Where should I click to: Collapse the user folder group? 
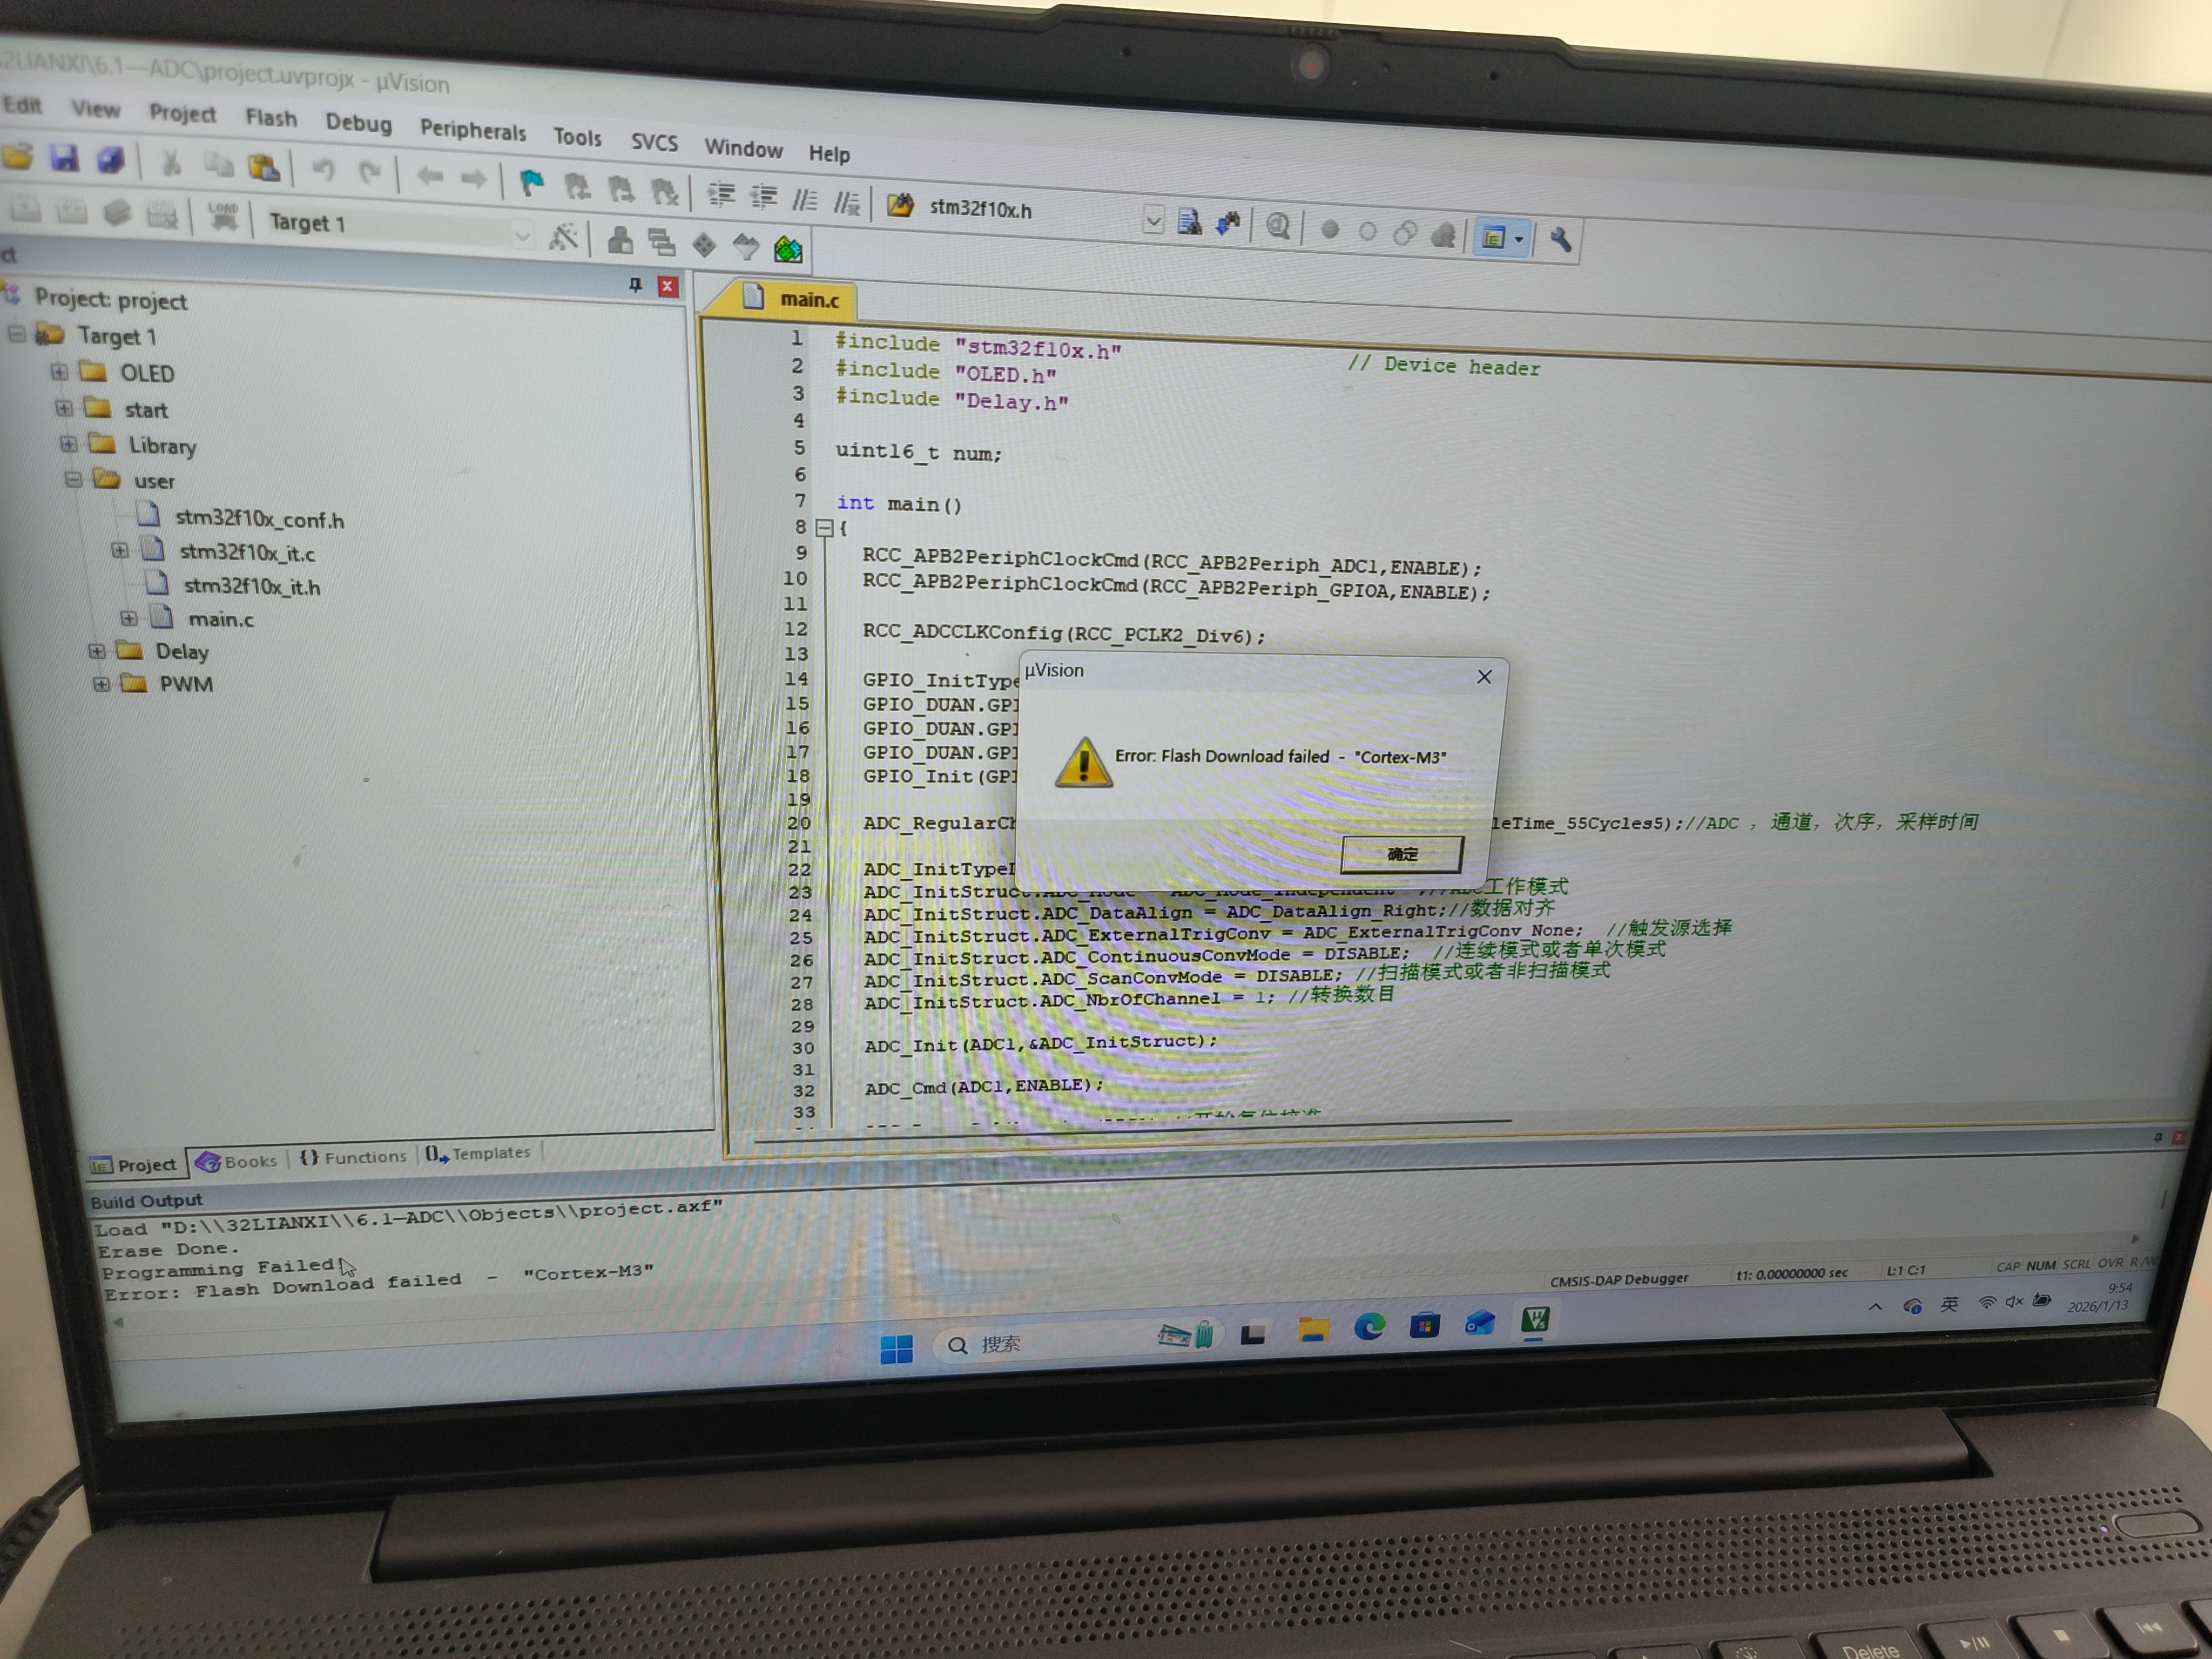[x=73, y=480]
